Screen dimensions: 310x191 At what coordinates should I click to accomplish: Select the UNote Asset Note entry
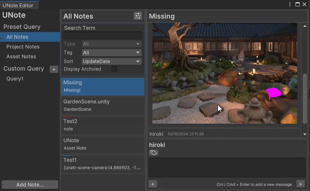click(x=103, y=145)
